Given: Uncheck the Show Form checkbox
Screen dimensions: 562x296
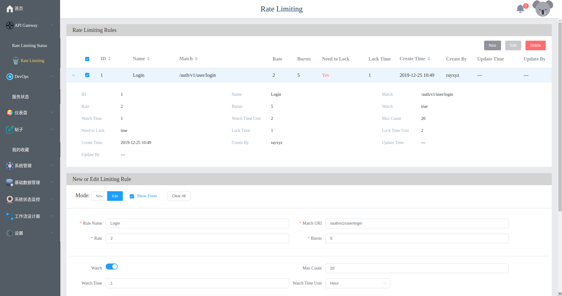Looking at the screenshot, I should point(132,196).
